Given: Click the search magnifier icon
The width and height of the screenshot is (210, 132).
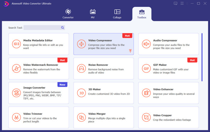Looking at the screenshot, I should click(62, 27).
